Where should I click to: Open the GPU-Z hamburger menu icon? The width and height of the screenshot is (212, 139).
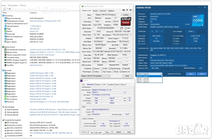(x=131, y=10)
